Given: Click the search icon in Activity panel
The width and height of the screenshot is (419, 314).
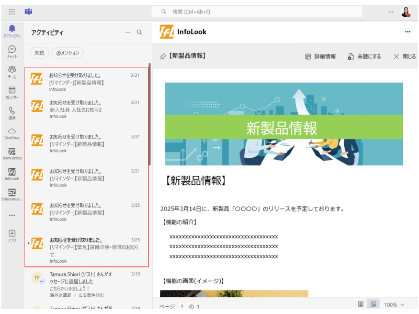Looking at the screenshot, I should tap(139, 32).
